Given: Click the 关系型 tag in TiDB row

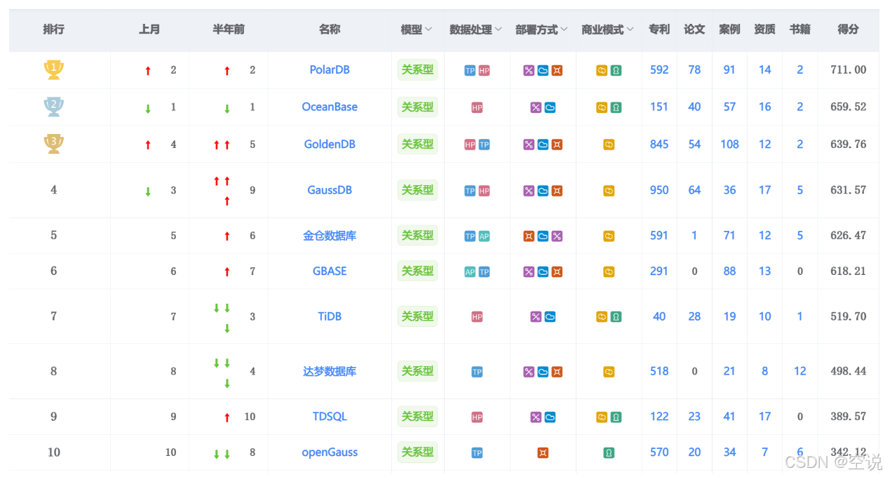Looking at the screenshot, I should tap(417, 316).
